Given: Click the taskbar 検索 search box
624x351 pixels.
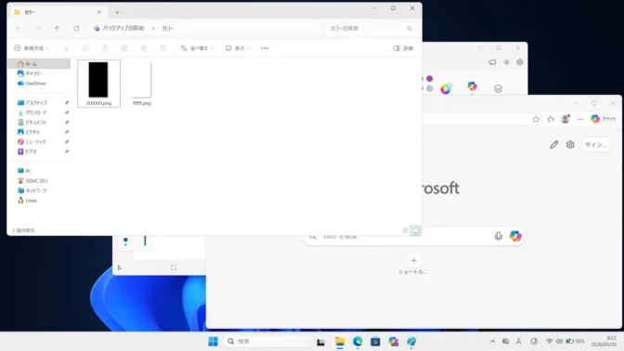Looking at the screenshot, I should (x=268, y=342).
